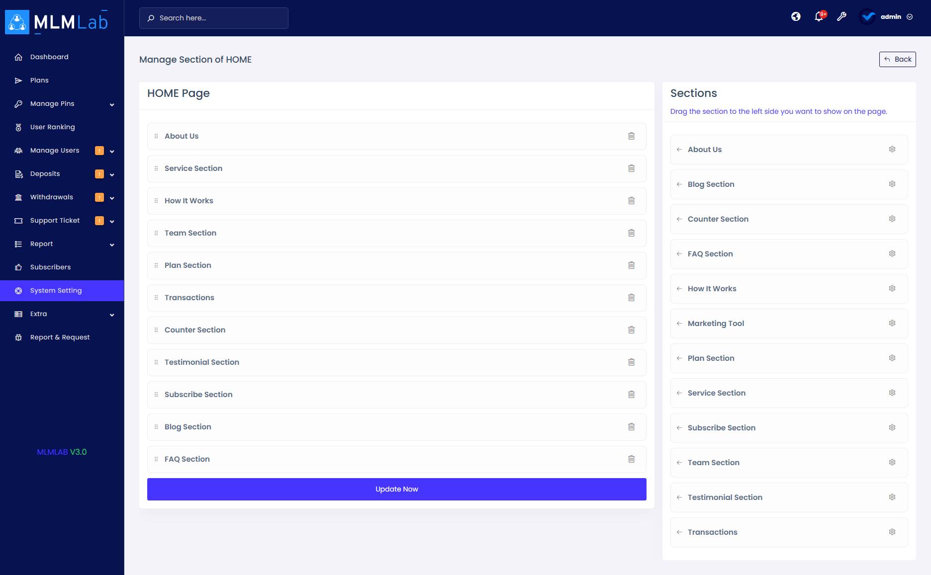Remove Plan Section from HOME page
Screen dimensions: 931x575
(631, 265)
